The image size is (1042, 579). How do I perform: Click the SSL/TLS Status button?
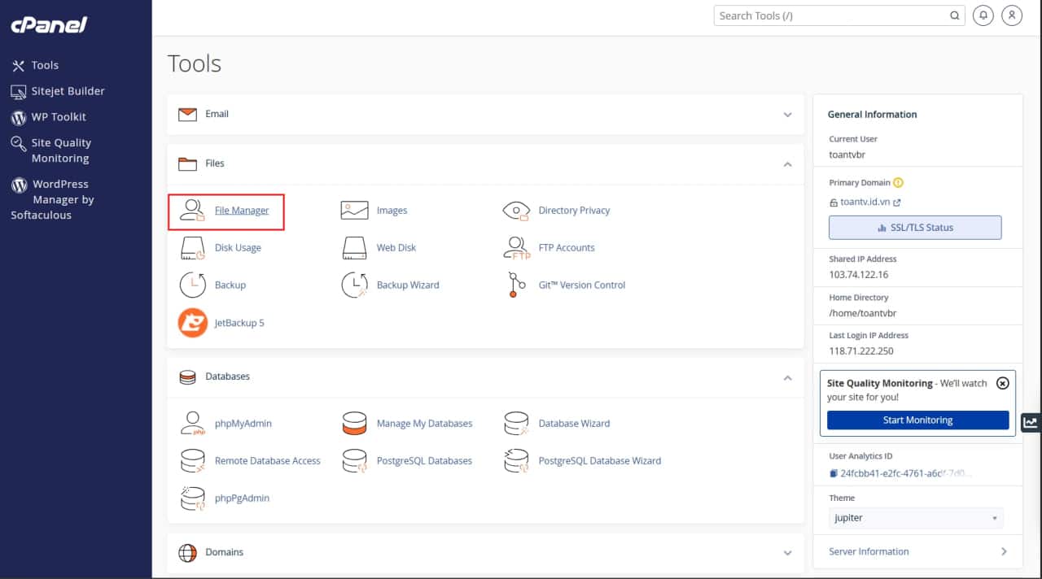click(915, 228)
